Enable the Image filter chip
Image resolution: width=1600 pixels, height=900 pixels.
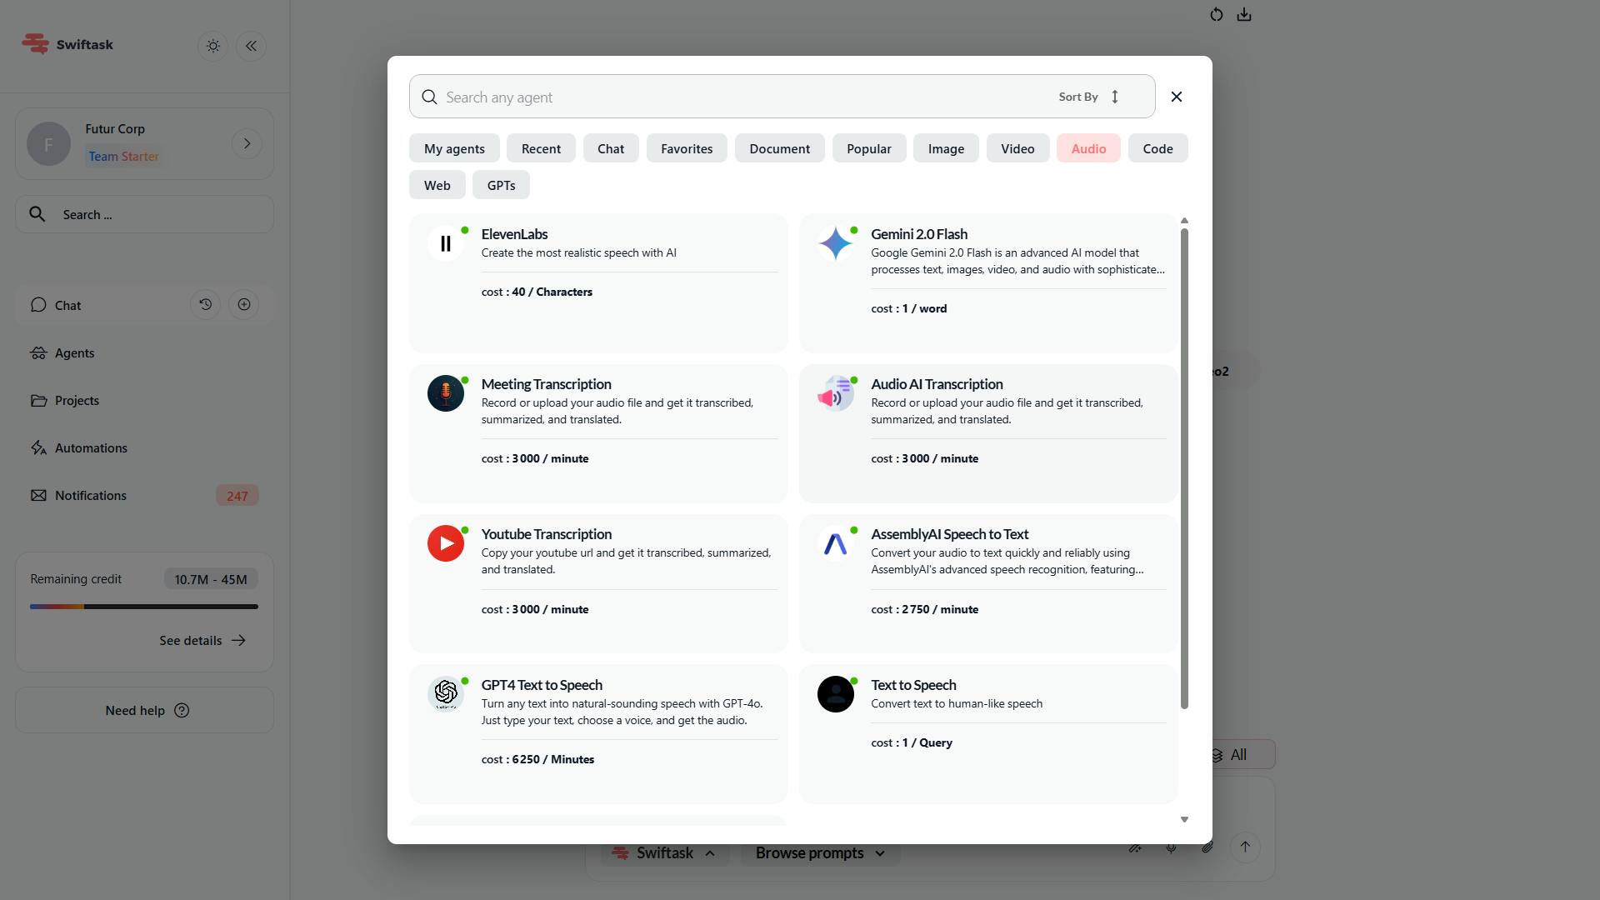[945, 147]
